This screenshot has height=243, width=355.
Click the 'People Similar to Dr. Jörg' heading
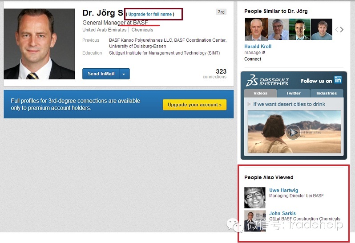(276, 11)
